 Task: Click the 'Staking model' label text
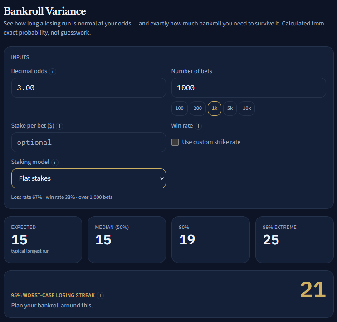click(x=30, y=162)
